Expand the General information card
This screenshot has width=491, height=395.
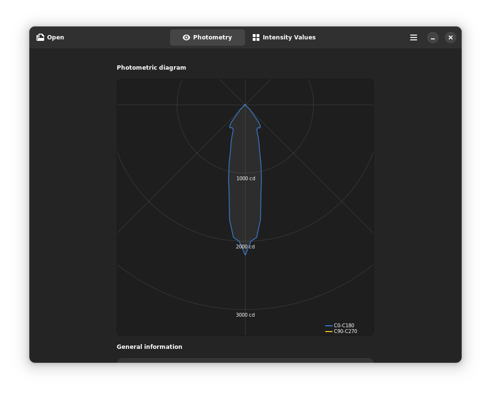coord(245,359)
